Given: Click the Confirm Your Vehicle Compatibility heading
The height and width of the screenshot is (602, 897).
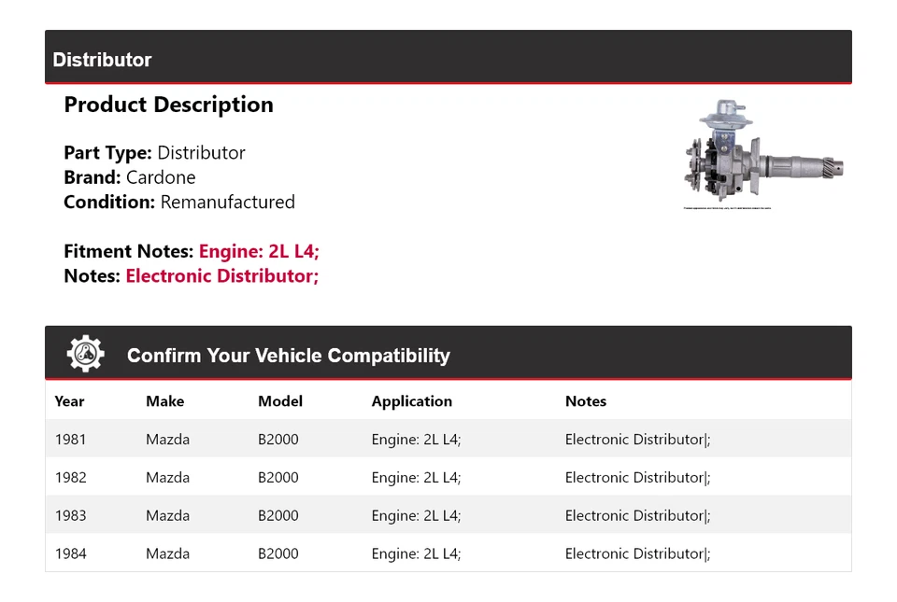Looking at the screenshot, I should point(289,356).
